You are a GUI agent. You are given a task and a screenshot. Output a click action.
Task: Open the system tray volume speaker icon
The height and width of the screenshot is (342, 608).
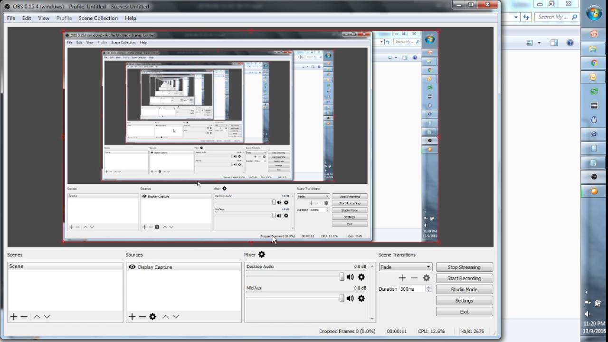(588, 313)
